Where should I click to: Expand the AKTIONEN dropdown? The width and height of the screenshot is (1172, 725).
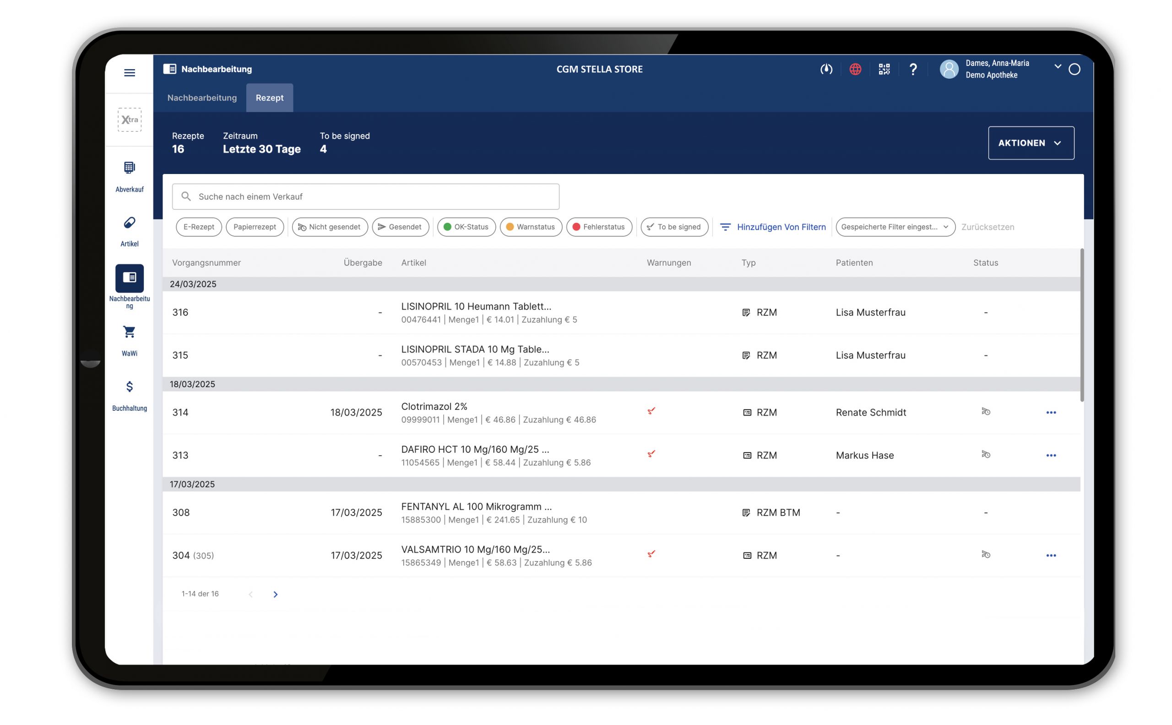coord(1031,143)
